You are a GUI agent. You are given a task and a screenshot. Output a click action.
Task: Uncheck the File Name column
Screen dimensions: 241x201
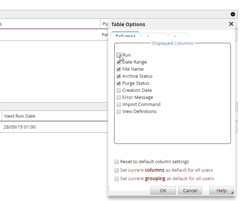point(119,69)
